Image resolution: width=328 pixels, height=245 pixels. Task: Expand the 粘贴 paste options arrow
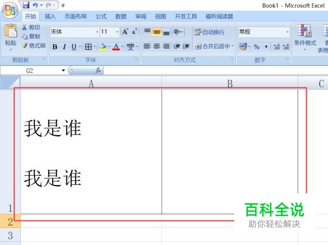click(x=11, y=50)
